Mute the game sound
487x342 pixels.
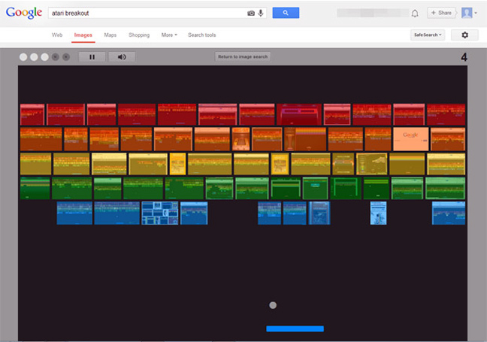122,56
